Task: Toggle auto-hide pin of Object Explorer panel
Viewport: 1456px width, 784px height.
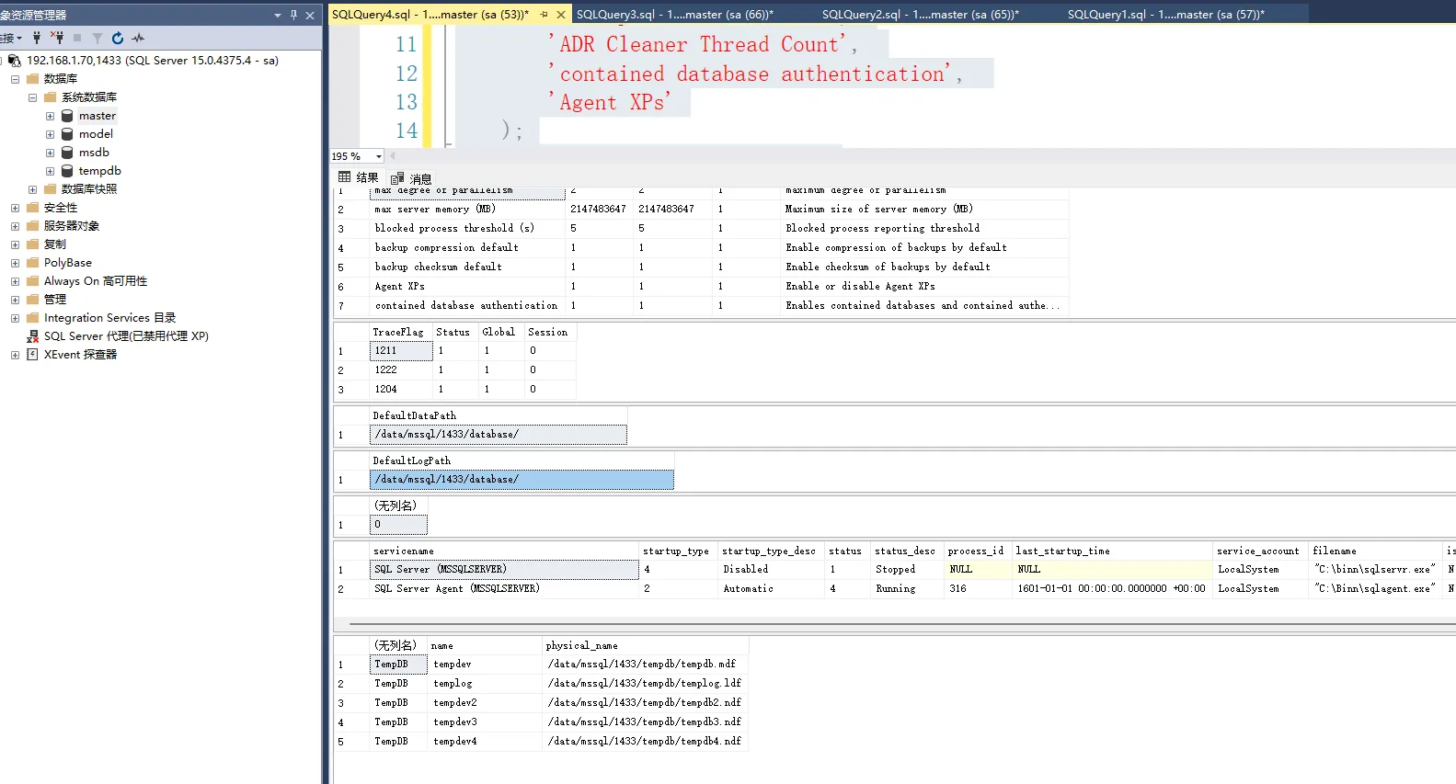Action: [x=293, y=15]
